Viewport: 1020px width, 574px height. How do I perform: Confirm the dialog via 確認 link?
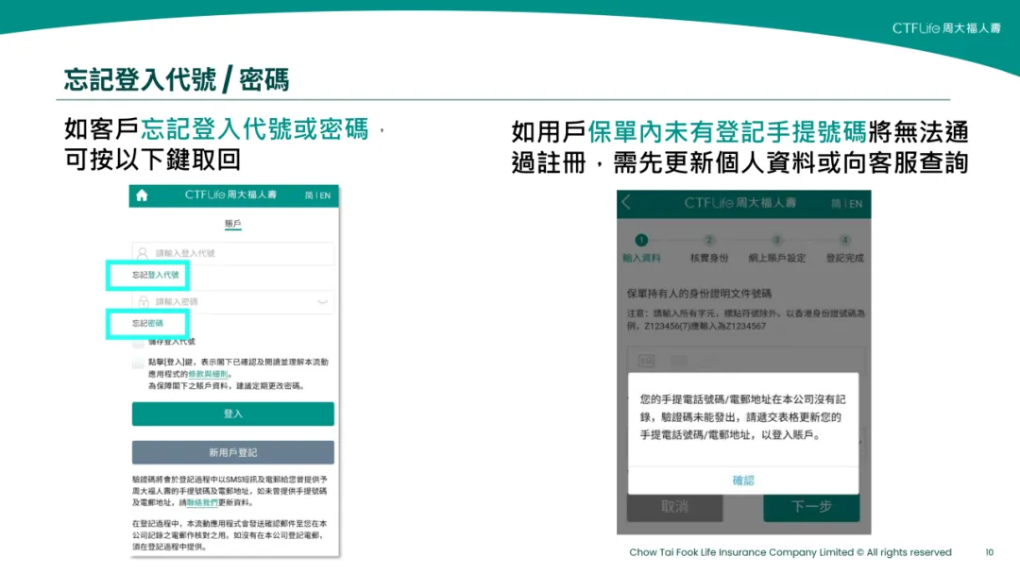click(x=742, y=480)
